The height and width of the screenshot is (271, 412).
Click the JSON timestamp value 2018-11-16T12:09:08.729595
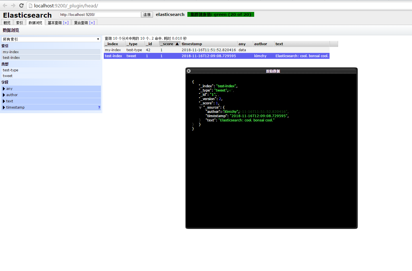[x=259, y=116]
